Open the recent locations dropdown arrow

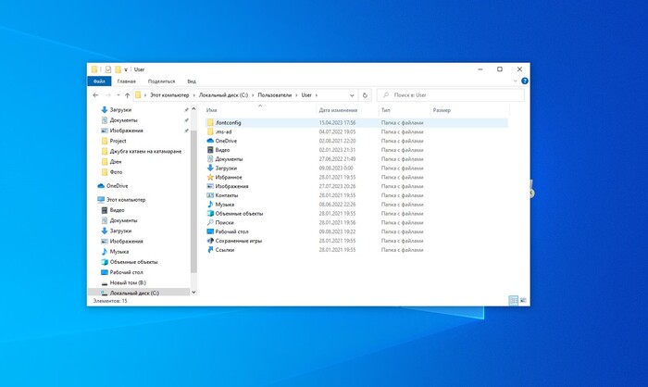(117, 94)
